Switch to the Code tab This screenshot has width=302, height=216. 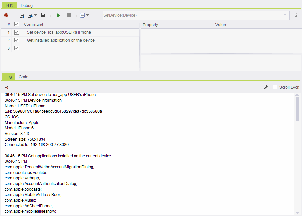point(24,77)
